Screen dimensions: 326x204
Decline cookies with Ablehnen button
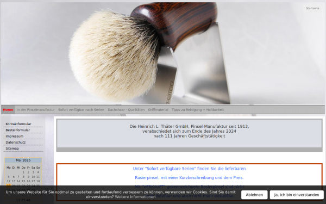[x=254, y=195]
